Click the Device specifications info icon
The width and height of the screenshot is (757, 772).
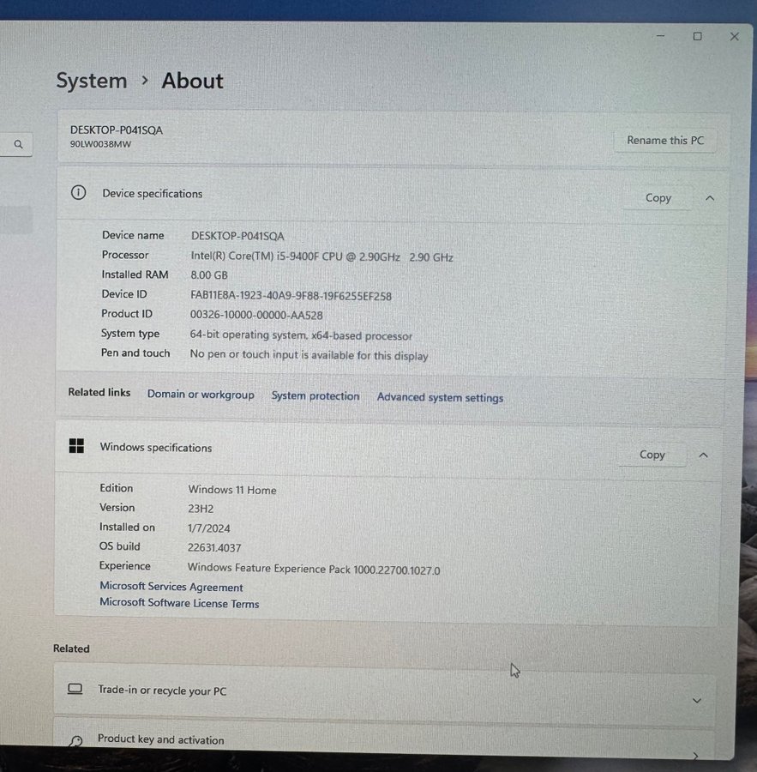tap(78, 193)
